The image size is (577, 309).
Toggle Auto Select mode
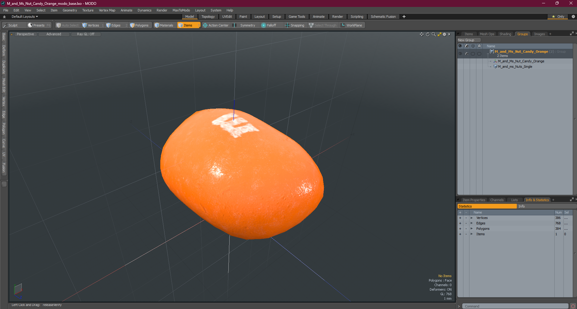coord(67,25)
